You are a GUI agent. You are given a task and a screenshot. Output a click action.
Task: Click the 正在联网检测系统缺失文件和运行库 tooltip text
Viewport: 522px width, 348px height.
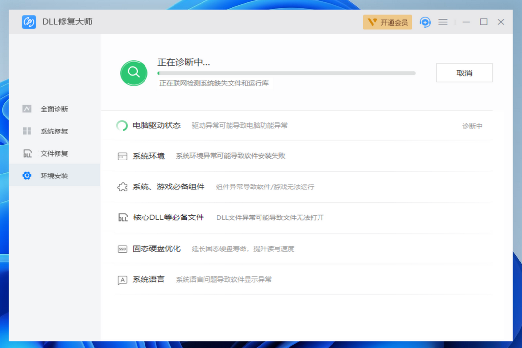[x=214, y=83]
